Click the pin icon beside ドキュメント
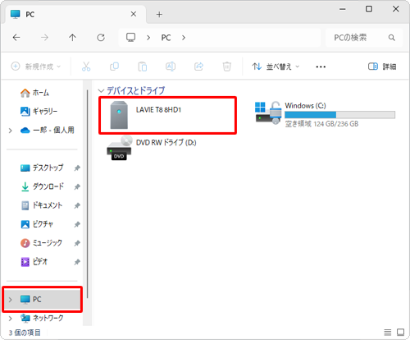 click(x=77, y=205)
